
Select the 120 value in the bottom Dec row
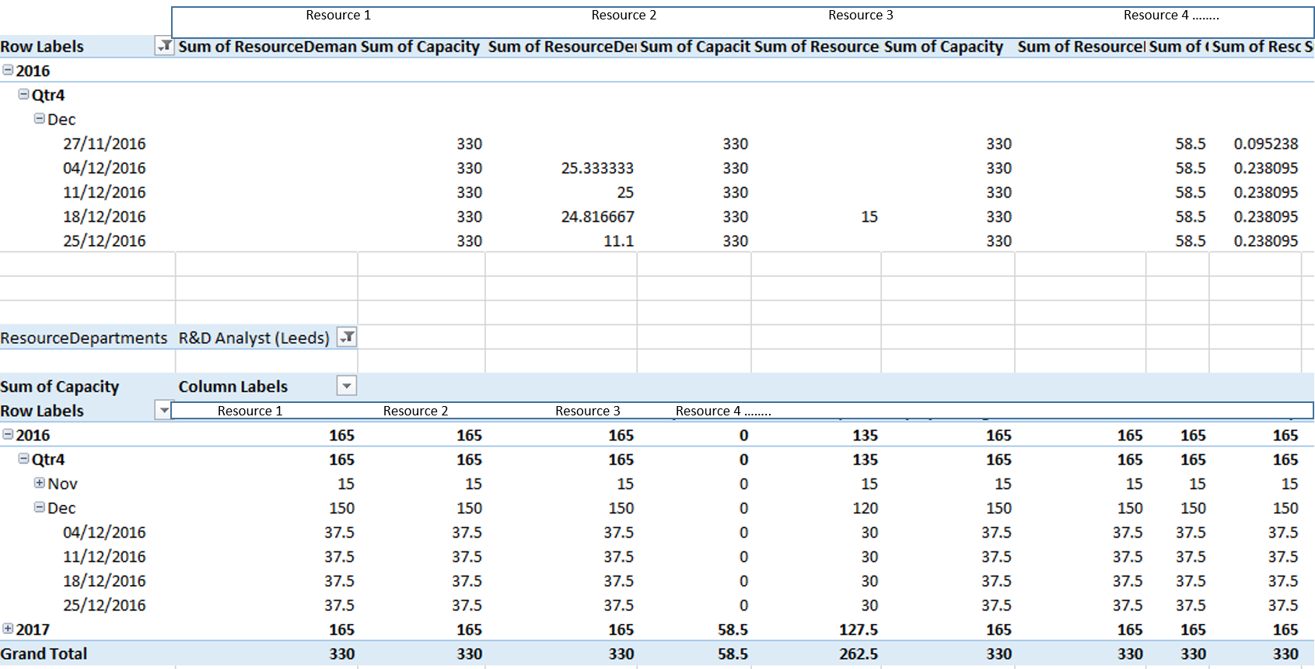866,508
